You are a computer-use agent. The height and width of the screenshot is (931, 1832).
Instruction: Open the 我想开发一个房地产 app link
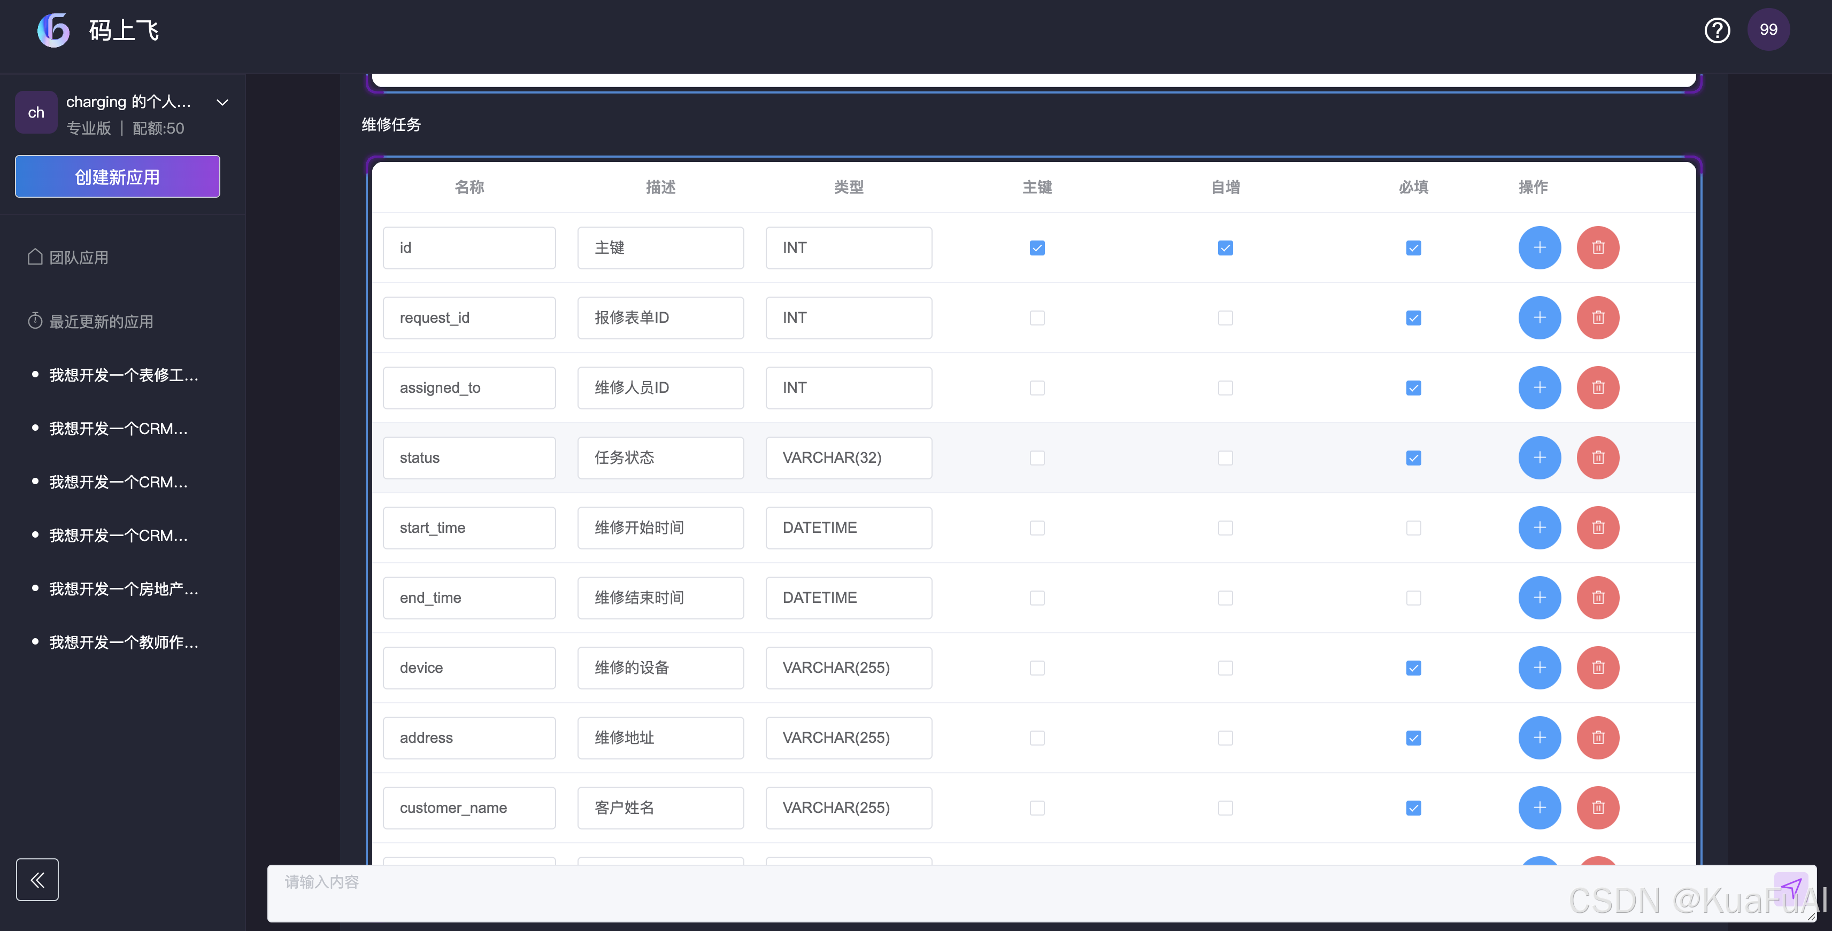coord(124,588)
